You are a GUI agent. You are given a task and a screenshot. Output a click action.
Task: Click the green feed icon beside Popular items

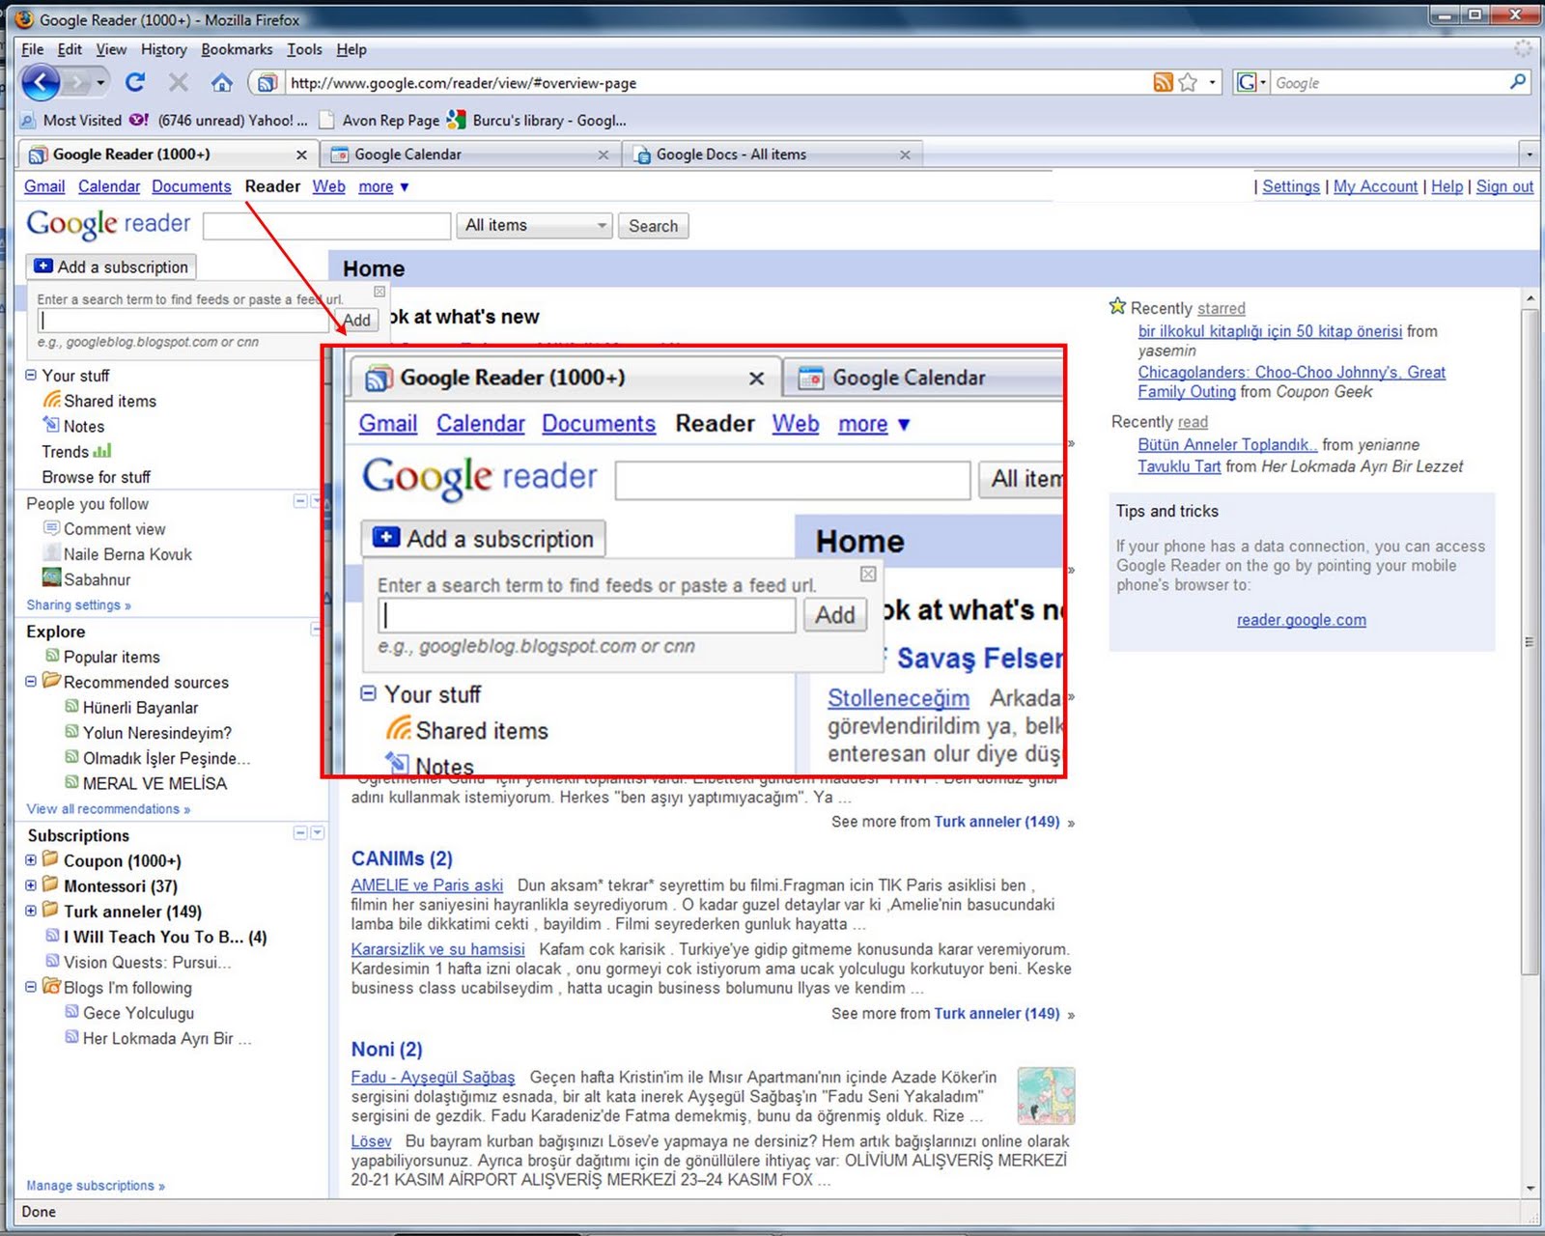click(x=53, y=656)
